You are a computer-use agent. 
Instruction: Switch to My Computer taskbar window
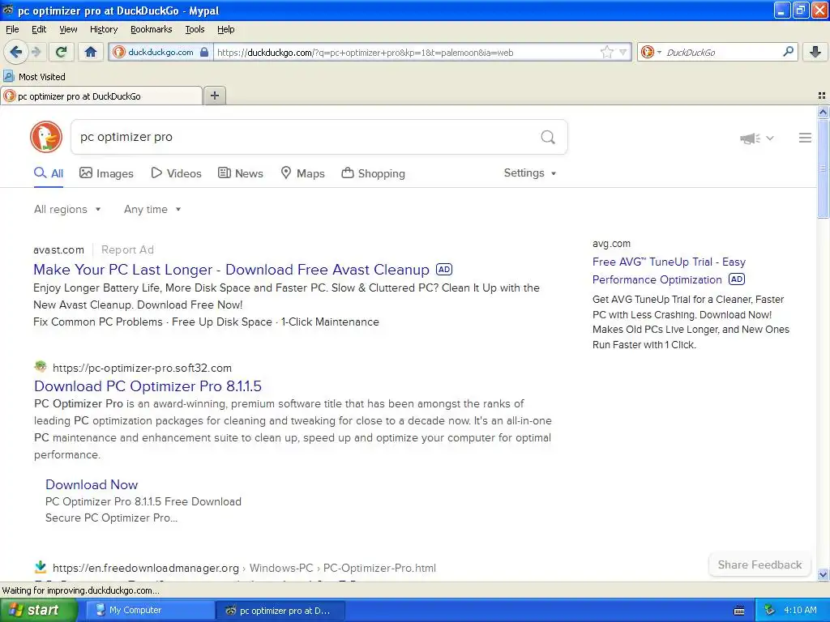pyautogui.click(x=150, y=610)
